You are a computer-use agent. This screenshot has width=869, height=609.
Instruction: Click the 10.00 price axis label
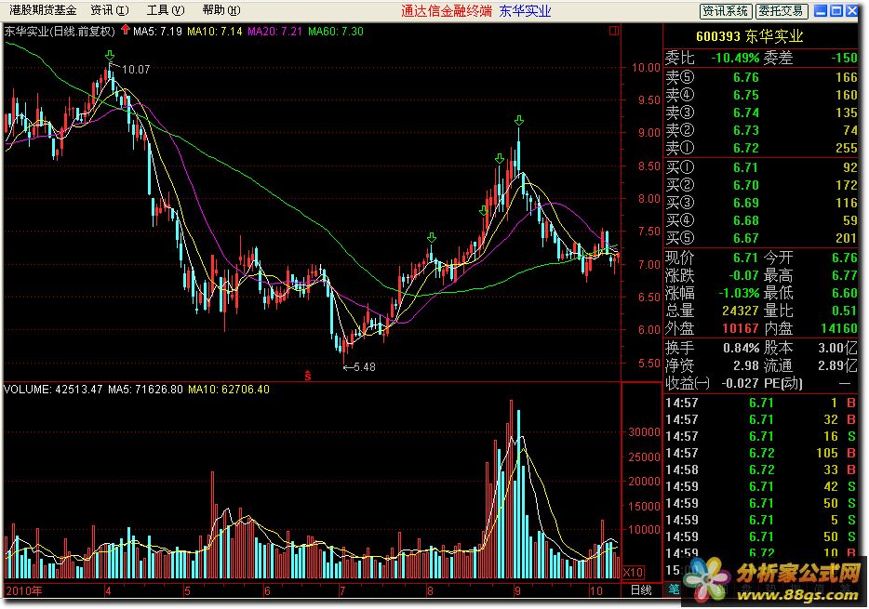[647, 68]
